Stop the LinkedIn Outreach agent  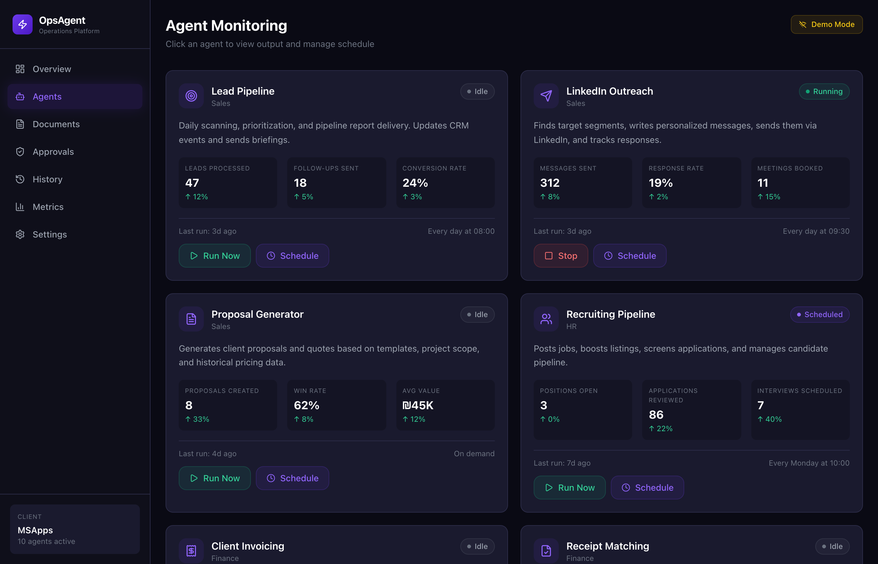(x=561, y=256)
